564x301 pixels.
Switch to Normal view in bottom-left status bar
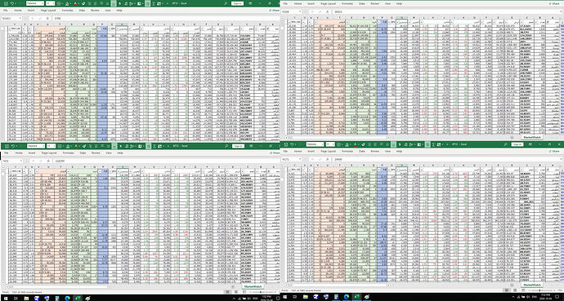point(228,292)
